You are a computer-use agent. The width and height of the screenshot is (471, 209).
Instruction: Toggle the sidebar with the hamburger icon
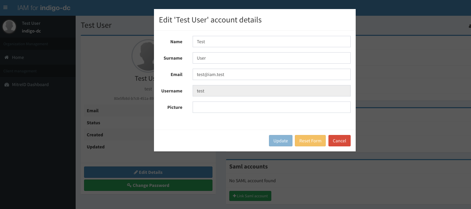pos(5,8)
